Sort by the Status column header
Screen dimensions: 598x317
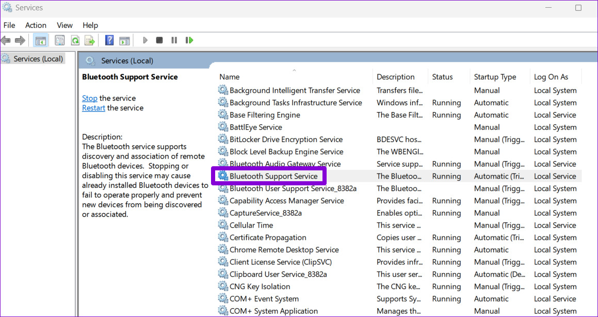(442, 77)
